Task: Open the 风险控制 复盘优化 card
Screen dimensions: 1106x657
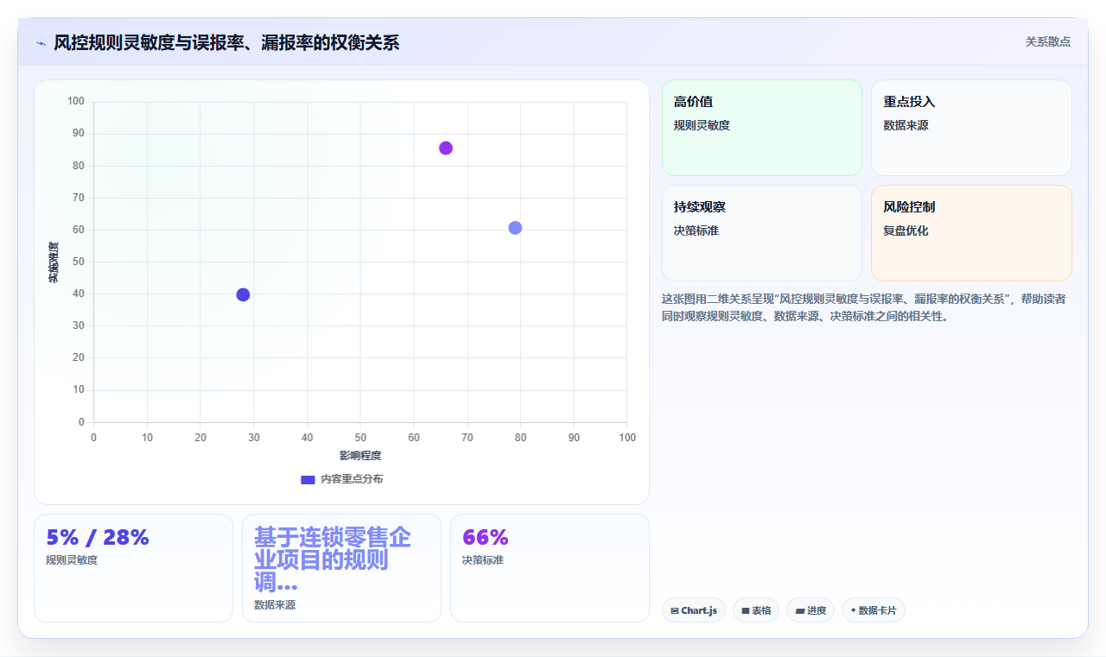Action: [971, 233]
